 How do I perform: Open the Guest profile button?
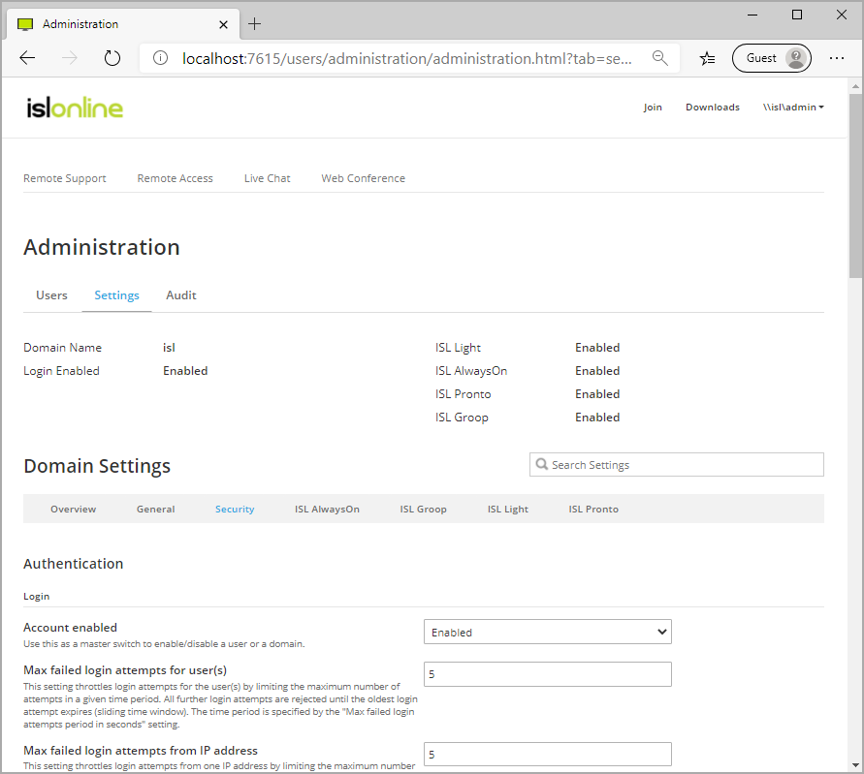[x=772, y=58]
